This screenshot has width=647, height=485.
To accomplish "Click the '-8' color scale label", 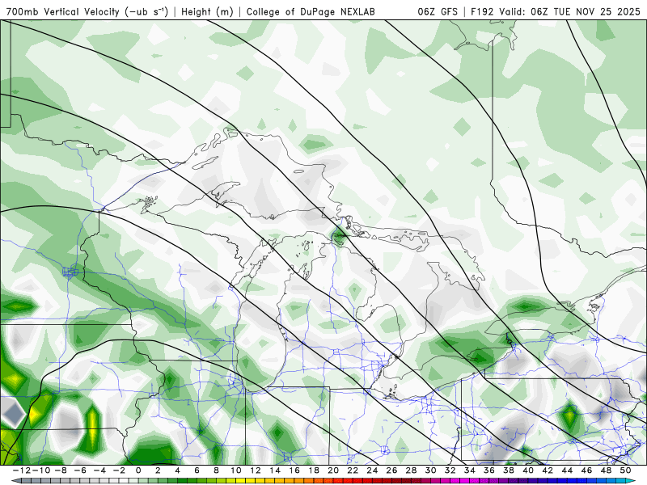I will click(x=60, y=470).
